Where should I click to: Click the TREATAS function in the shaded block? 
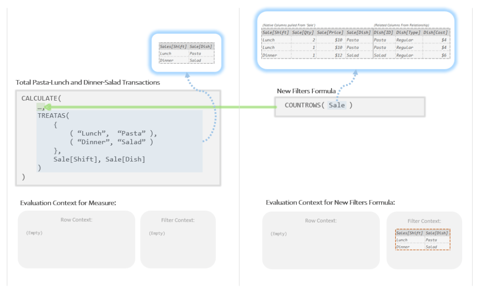pyautogui.click(x=52, y=116)
